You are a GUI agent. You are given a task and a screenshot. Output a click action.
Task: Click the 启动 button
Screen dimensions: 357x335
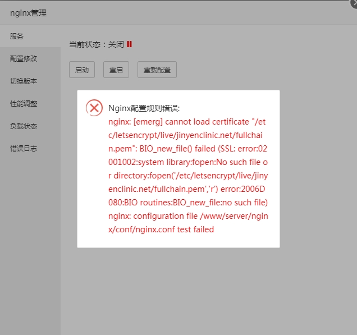click(82, 70)
